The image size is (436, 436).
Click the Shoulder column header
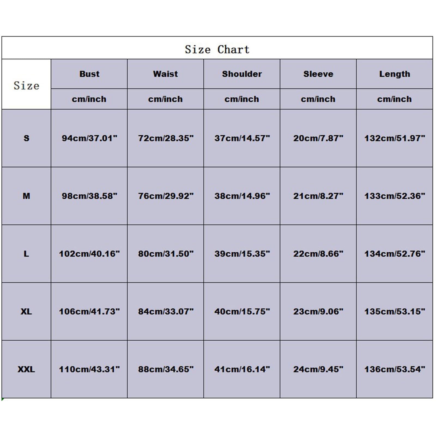242,74
